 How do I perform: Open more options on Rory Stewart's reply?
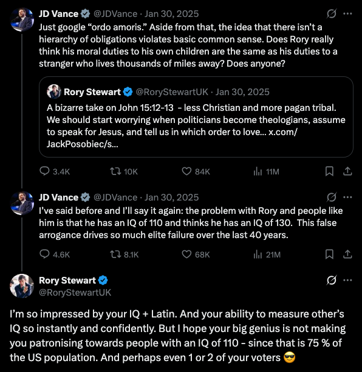pyautogui.click(x=347, y=280)
